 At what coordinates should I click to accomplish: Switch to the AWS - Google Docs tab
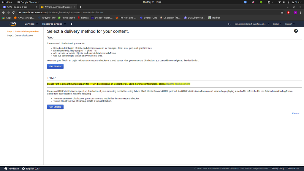19,7
